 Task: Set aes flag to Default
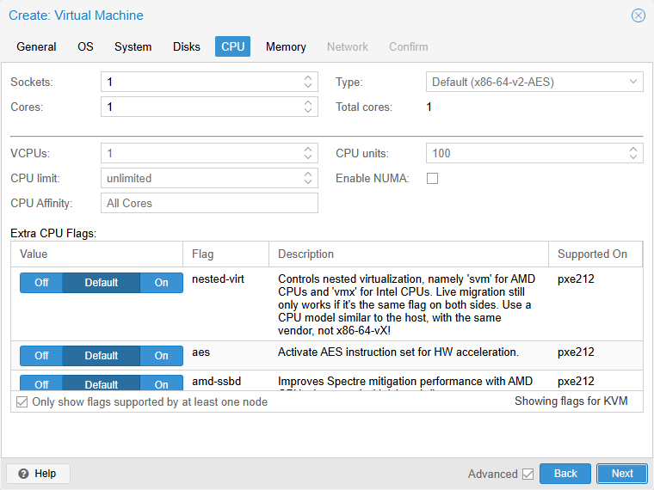[x=102, y=355]
